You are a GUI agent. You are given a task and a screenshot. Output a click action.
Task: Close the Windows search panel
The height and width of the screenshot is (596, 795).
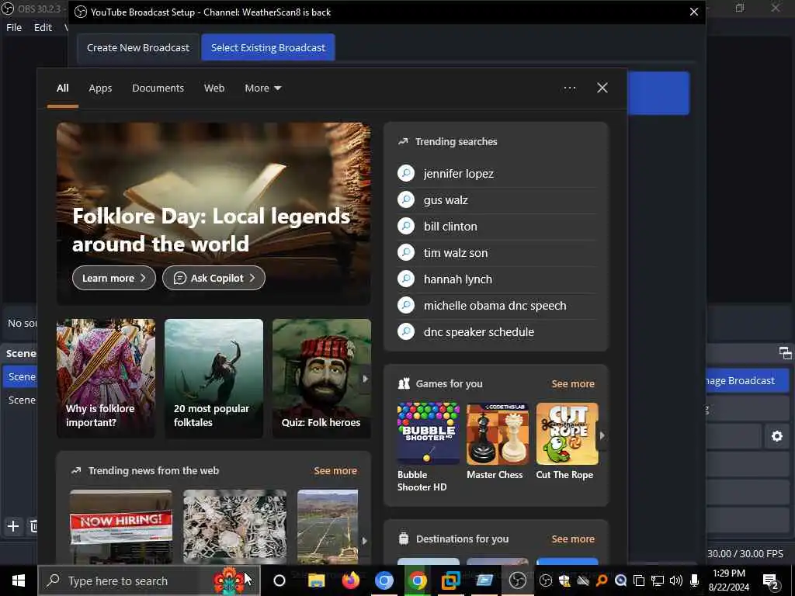click(x=602, y=88)
